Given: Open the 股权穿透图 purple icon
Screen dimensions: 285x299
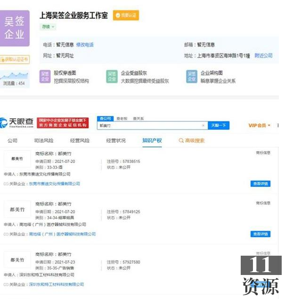Looking at the screenshot, I should tap(45, 77).
